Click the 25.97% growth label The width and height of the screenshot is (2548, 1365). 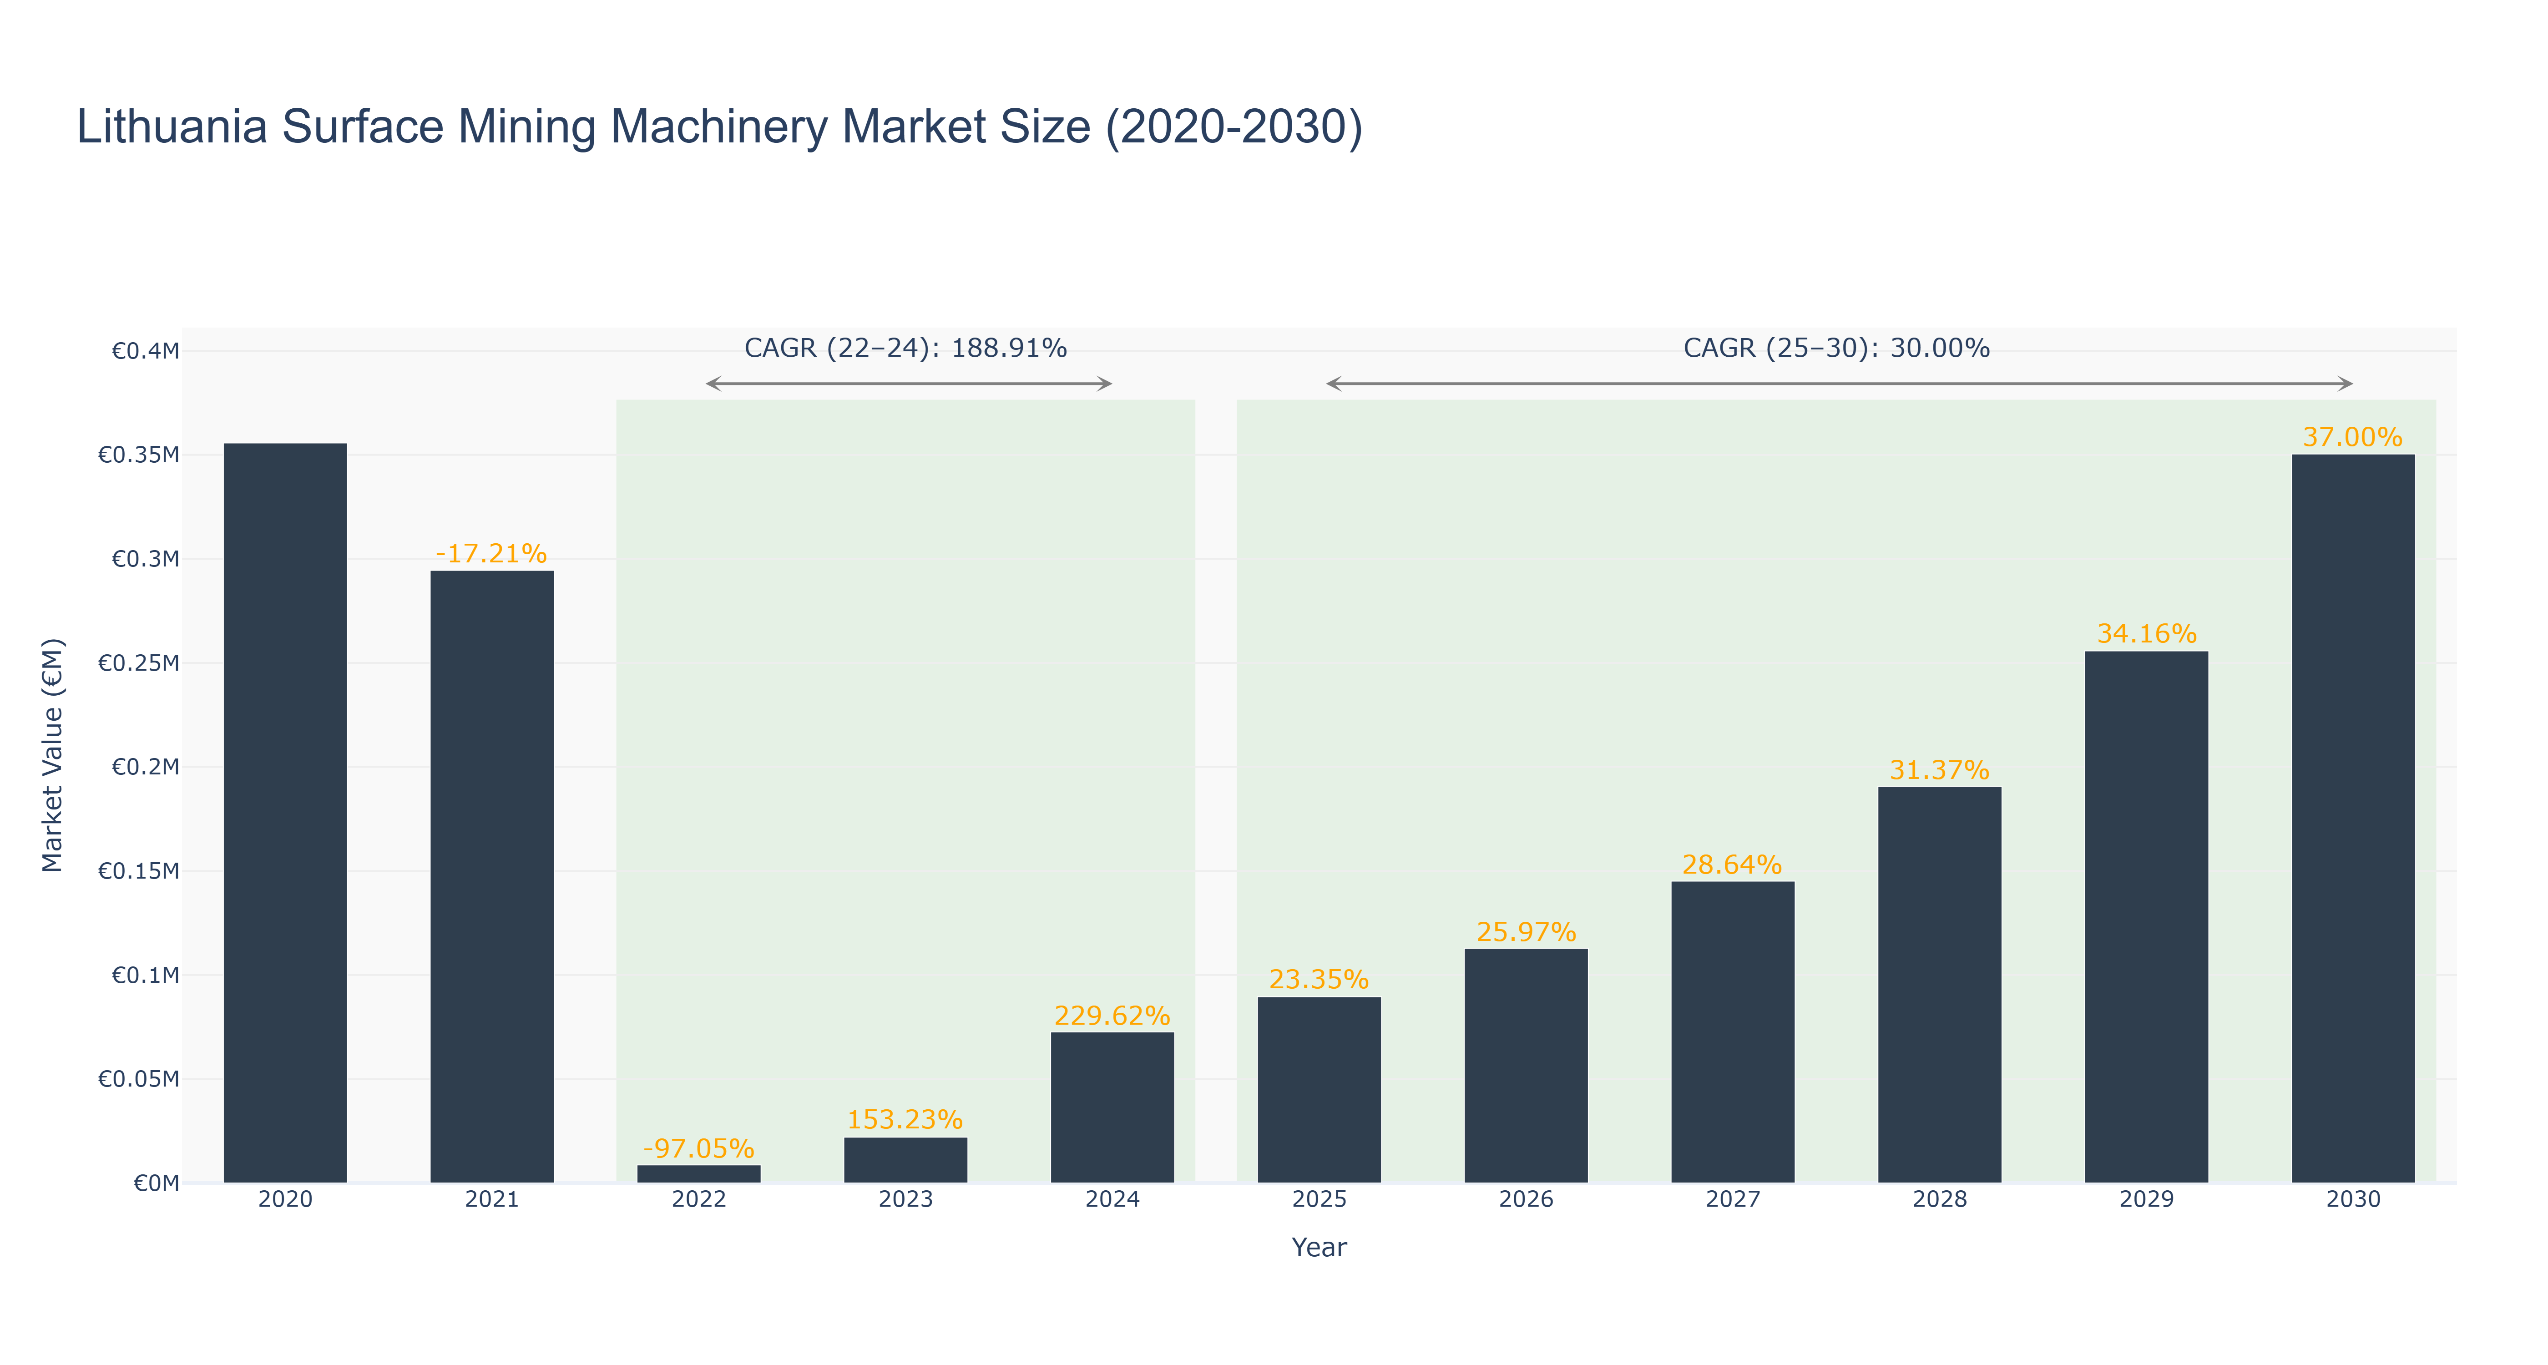point(1526,933)
